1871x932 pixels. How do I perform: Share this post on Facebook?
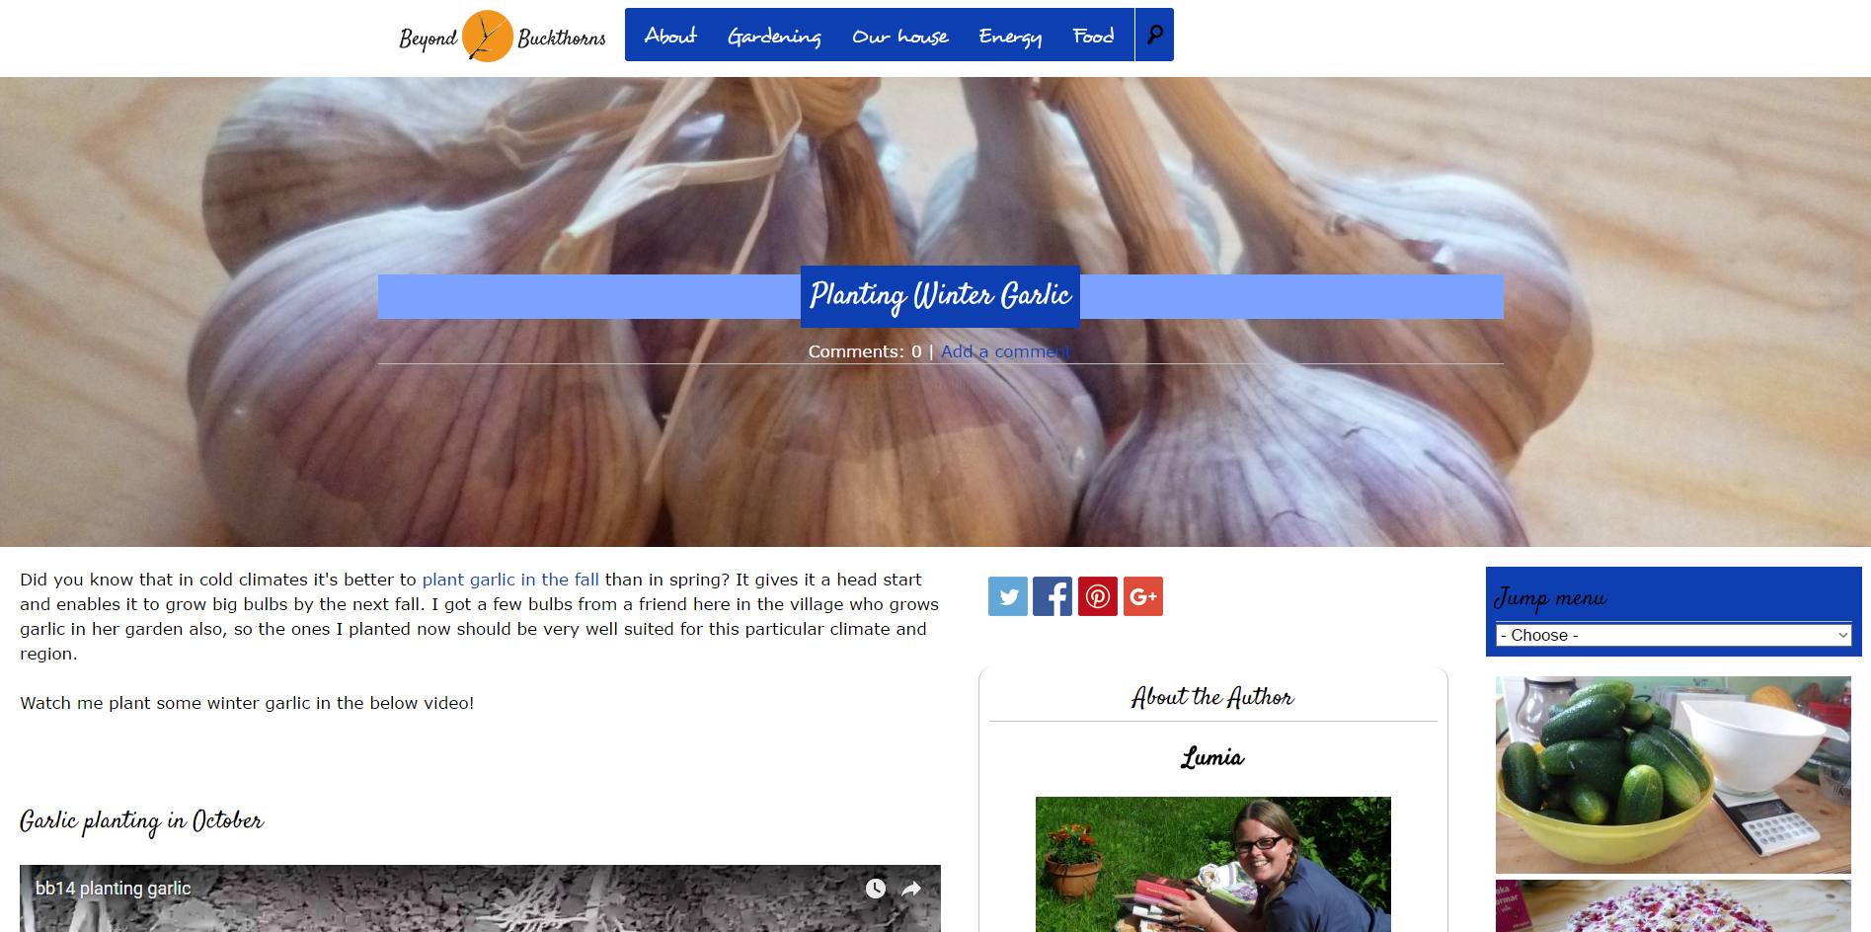coord(1052,596)
